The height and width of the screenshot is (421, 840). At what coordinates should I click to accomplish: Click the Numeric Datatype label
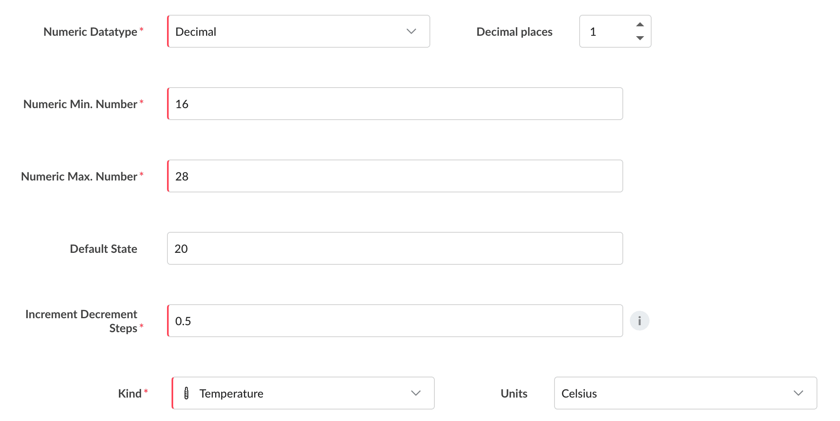click(x=90, y=32)
